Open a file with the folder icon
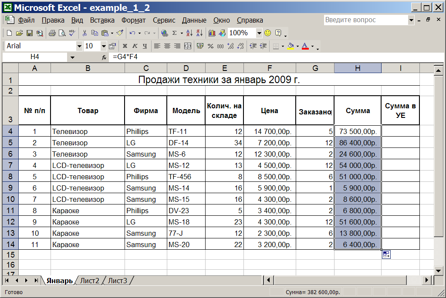Viewport: 446px width, 298px height. pos(19,33)
